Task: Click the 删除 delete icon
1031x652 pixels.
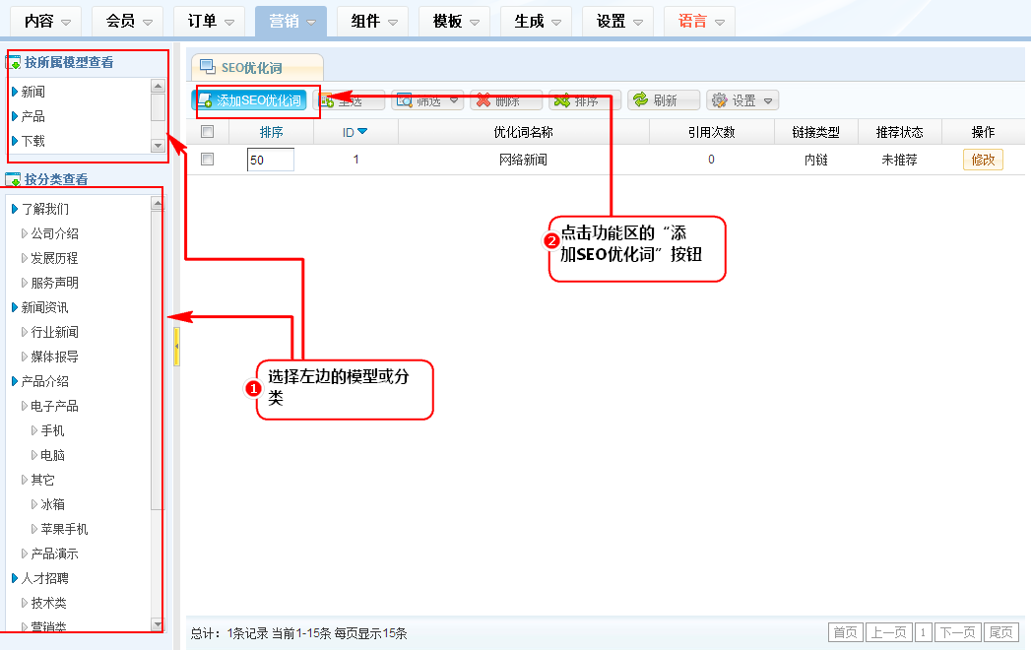Action: [x=483, y=100]
